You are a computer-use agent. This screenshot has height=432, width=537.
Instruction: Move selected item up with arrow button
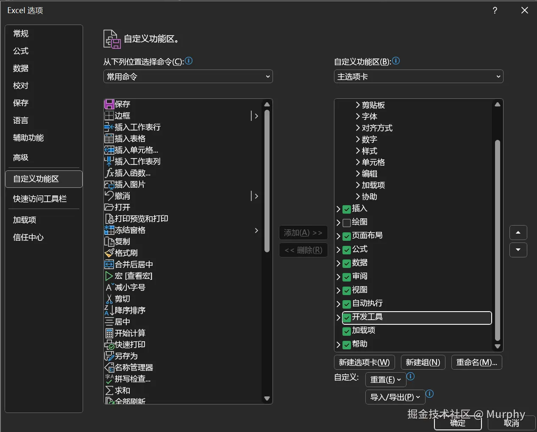518,232
